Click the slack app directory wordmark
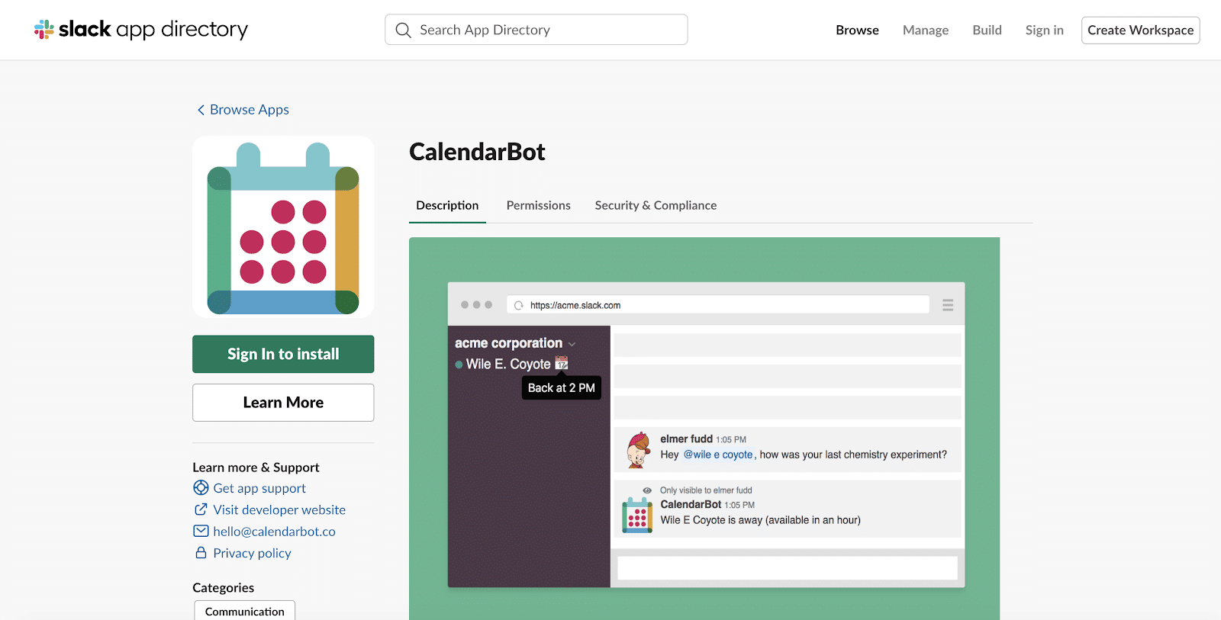Screen dimensions: 1221x620 click(153, 30)
